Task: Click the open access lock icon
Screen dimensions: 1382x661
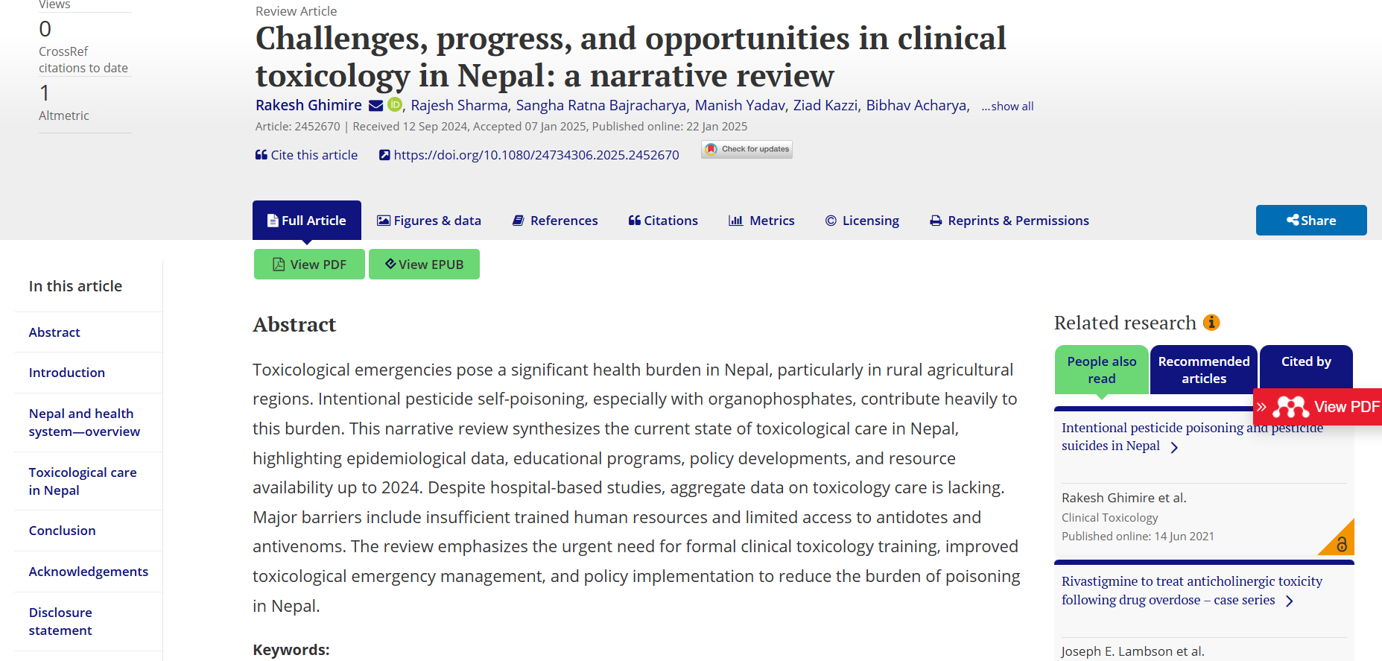Action: coord(1341,544)
